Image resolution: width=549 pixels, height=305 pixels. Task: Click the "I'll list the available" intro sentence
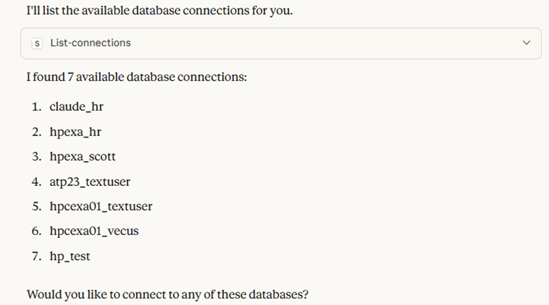click(x=159, y=11)
